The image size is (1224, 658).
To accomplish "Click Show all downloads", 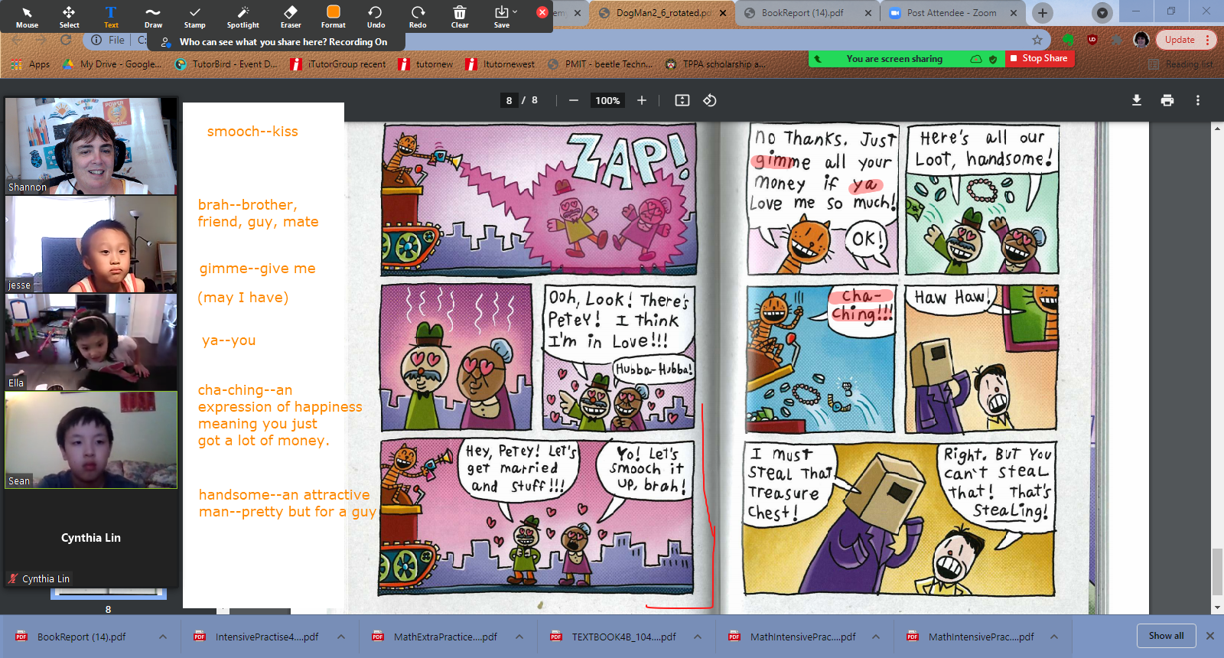I will 1166,636.
